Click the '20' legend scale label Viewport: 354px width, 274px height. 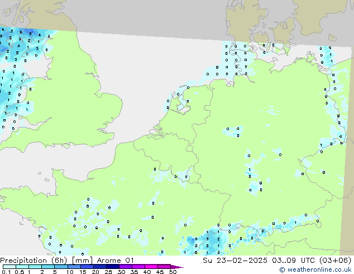pos(95,272)
